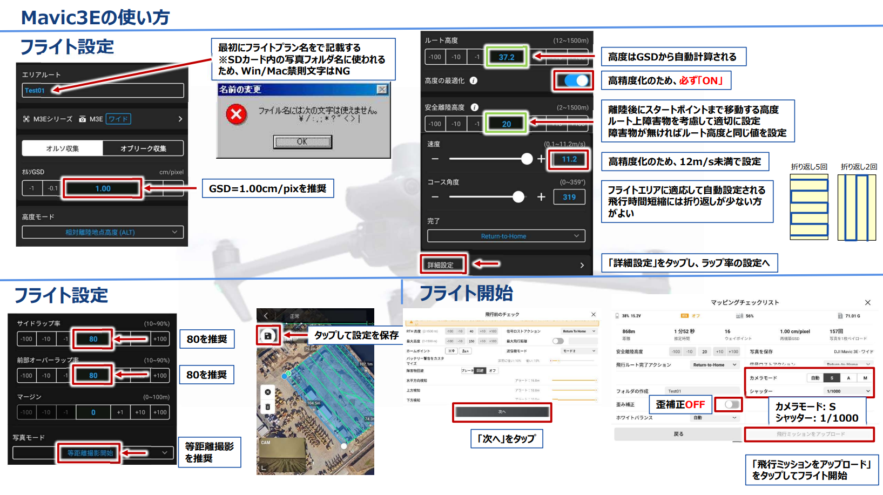Adjust the コース角度 slider handle
Screen dimensions: 883x495
point(518,197)
